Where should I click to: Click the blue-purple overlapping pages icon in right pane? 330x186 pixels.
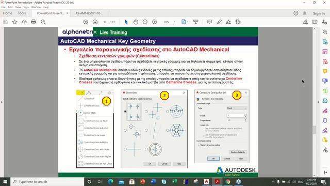click(325, 81)
